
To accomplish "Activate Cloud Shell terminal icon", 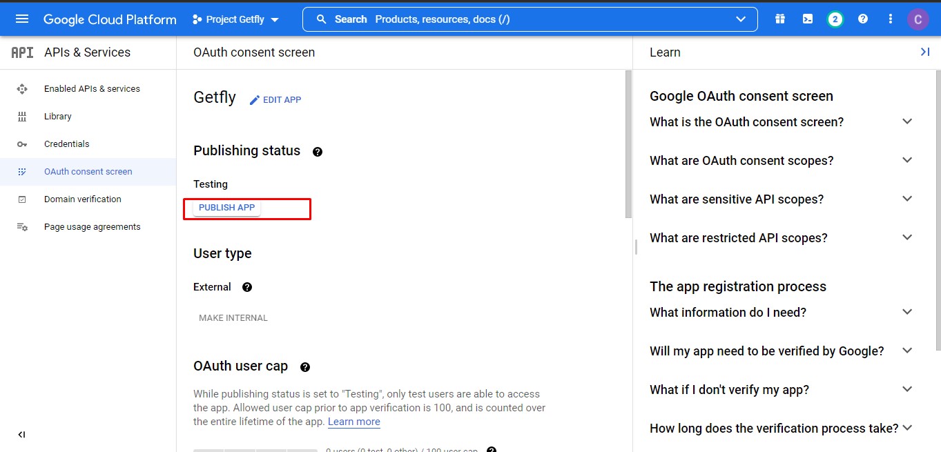I will (807, 19).
